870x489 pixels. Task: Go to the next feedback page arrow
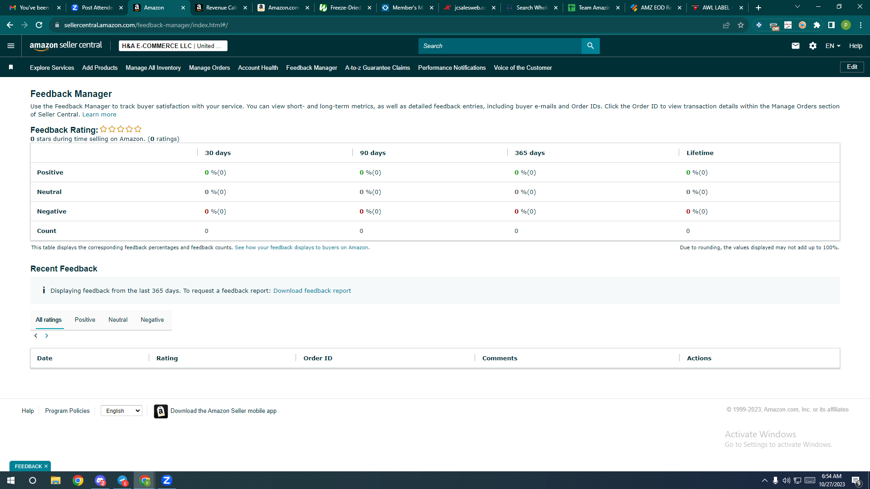[x=46, y=336]
